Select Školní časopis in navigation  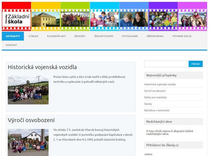[104, 36]
